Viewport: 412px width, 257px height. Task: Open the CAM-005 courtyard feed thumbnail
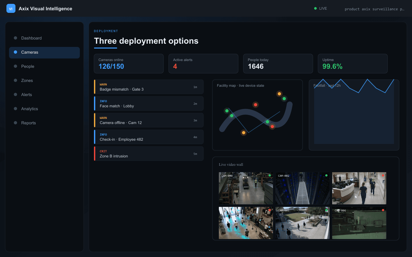[x=303, y=223]
